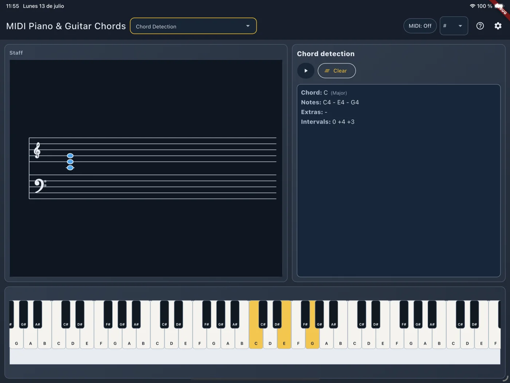This screenshot has width=510, height=383.
Task: Open the settings gear icon
Action: tap(498, 26)
